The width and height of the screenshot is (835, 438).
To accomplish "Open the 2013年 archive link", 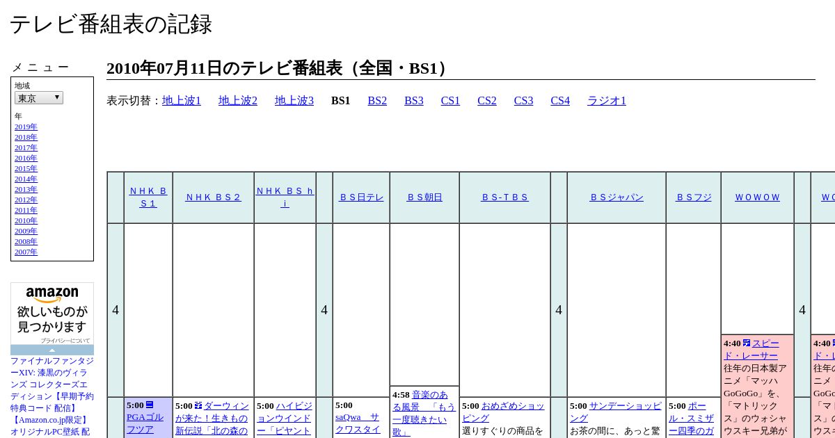I will pos(26,190).
